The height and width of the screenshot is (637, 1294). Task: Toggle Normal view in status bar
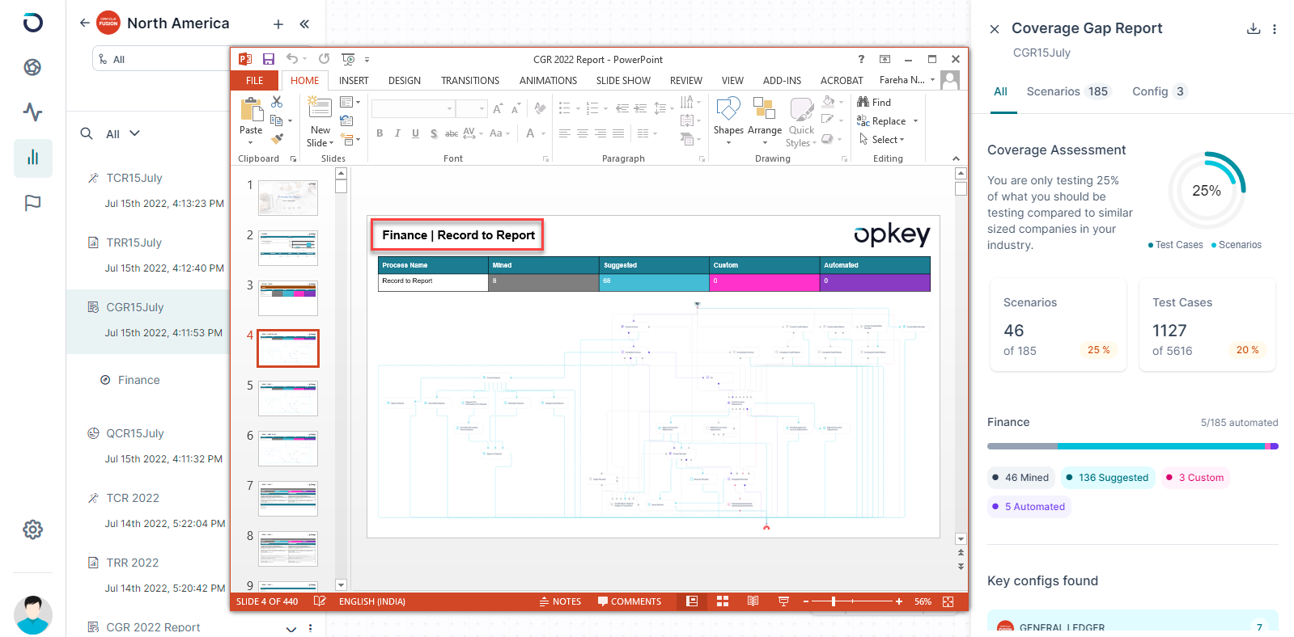tap(692, 601)
